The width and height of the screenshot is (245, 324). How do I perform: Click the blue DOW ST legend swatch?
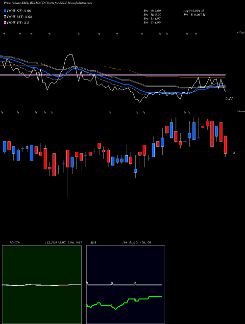coord(5,11)
